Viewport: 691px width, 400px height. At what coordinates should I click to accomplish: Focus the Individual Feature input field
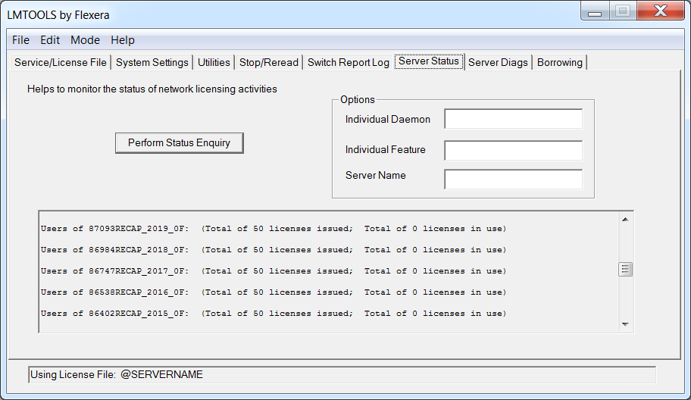click(514, 150)
